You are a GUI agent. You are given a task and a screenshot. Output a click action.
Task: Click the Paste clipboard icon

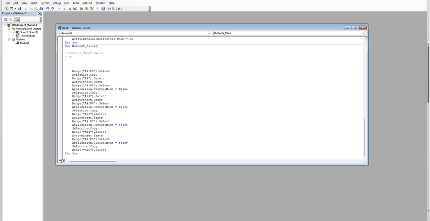36,9
